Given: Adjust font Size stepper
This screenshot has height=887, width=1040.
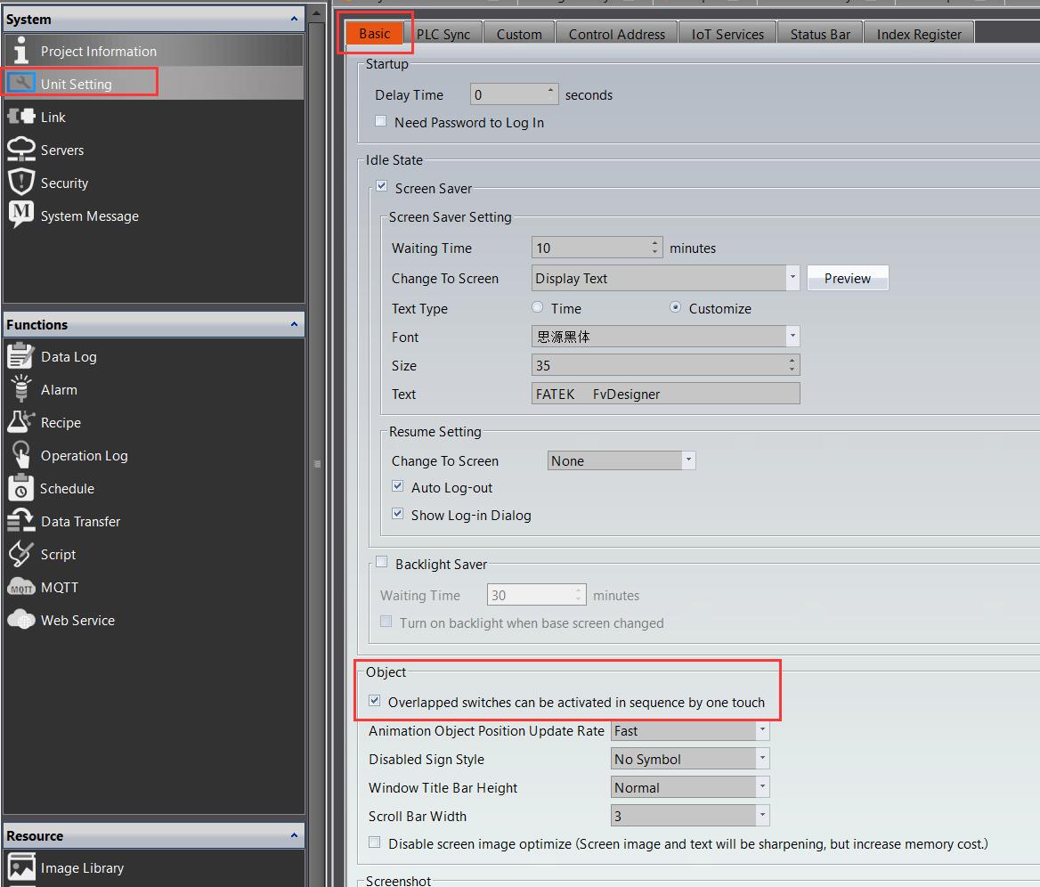Looking at the screenshot, I should pos(792,365).
